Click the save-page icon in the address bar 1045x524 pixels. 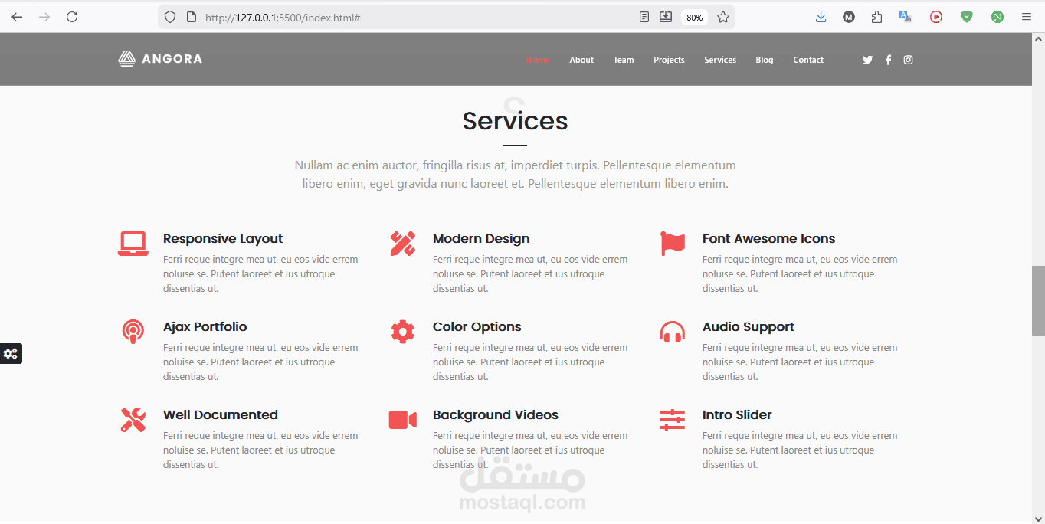(x=666, y=17)
